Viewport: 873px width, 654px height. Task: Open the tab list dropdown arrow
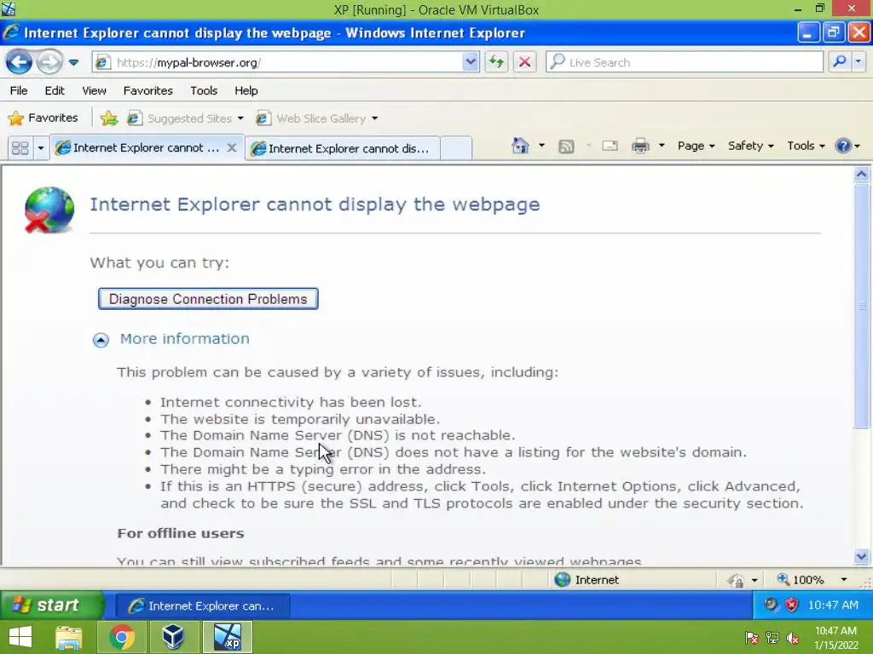point(40,148)
